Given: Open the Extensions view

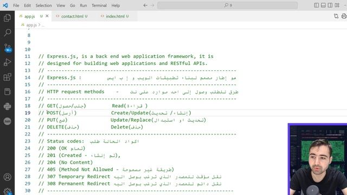Looking at the screenshot, I should click(x=7, y=77).
